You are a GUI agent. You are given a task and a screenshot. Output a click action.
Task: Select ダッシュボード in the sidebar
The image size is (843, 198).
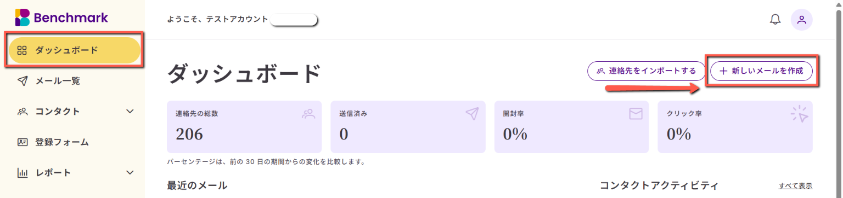point(75,50)
